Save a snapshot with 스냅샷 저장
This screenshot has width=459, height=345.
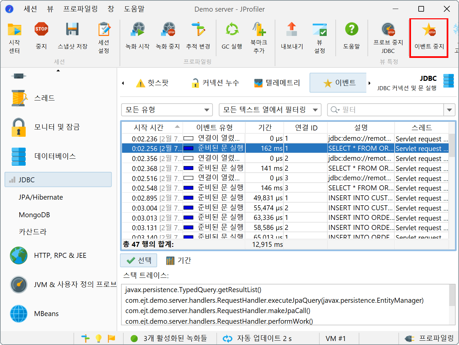72,36
